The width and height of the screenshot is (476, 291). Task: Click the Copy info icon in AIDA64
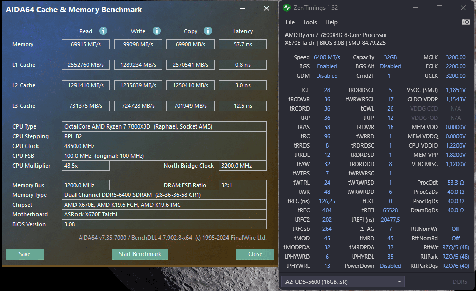pyautogui.click(x=208, y=31)
